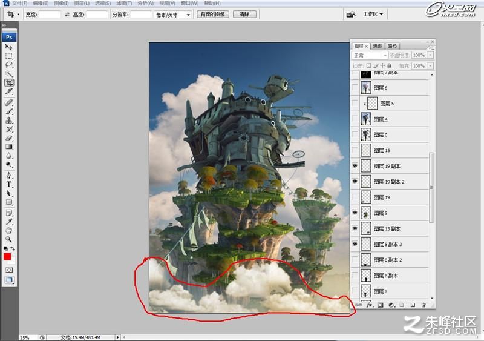
Task: Click the 清除 clear button
Action: (244, 14)
